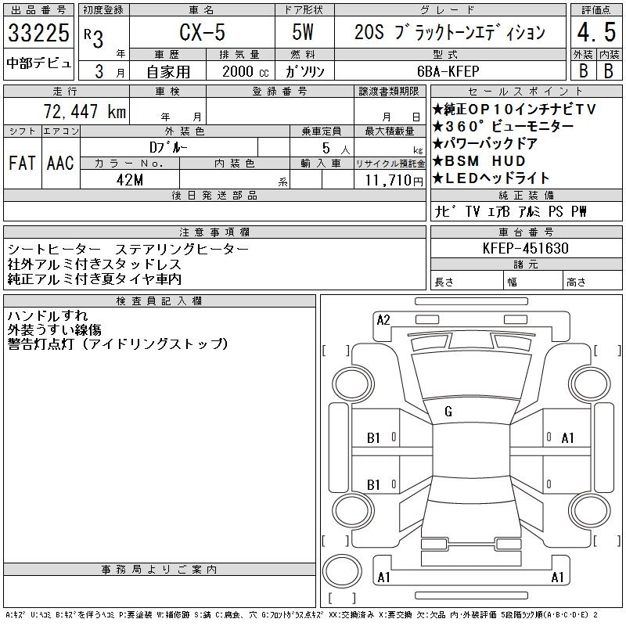This screenshot has height=626, width=626.
Task: Click the B1 mark on the front left door
Action: point(373,438)
